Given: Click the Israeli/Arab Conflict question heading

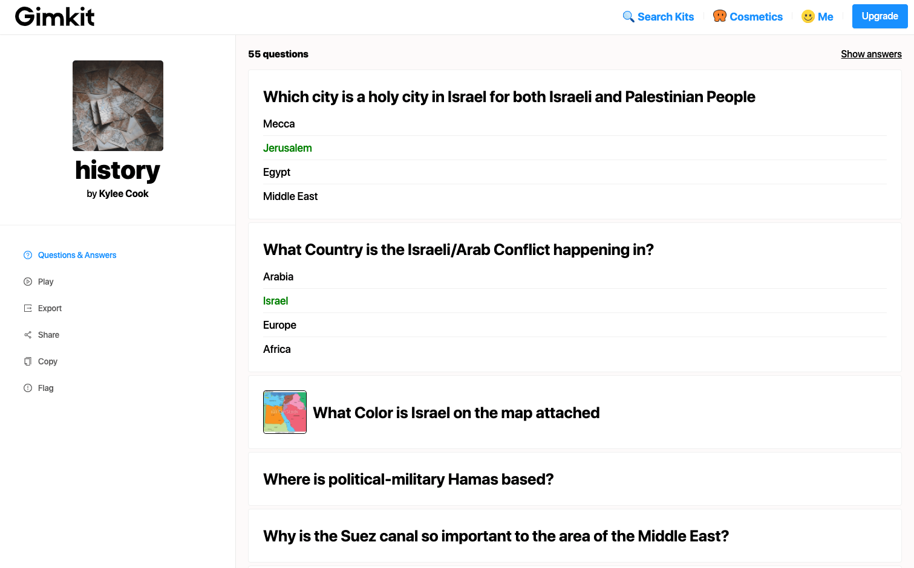Looking at the screenshot, I should (459, 250).
